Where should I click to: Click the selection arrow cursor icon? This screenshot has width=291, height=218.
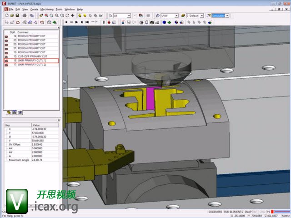[110, 15]
